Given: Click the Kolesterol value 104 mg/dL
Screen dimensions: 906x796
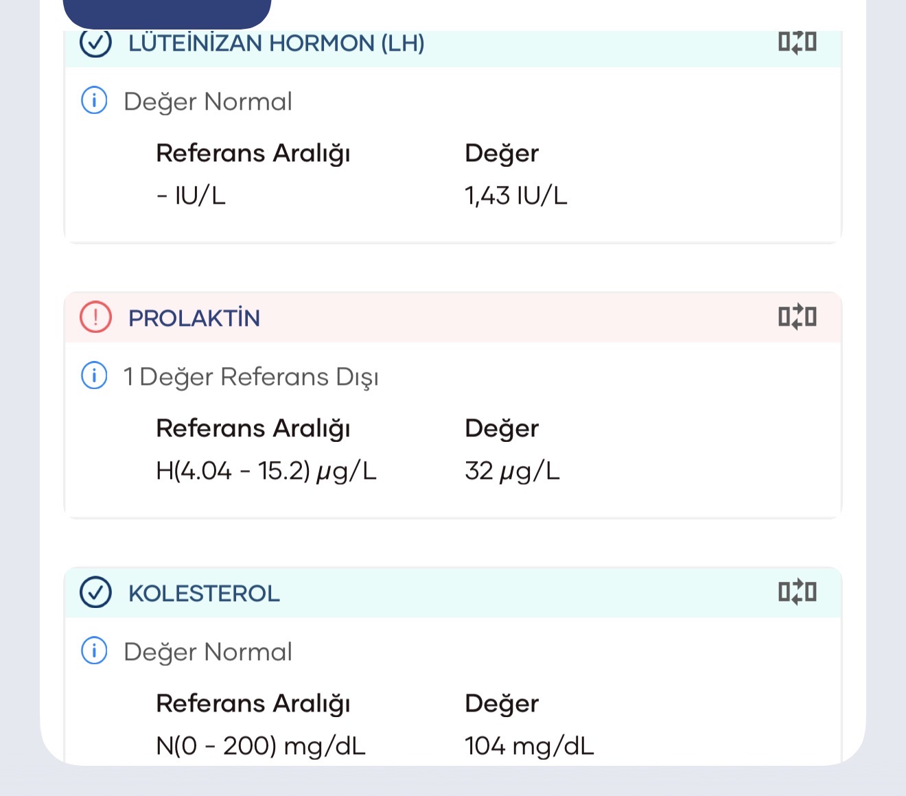Looking at the screenshot, I should pyautogui.click(x=529, y=746).
